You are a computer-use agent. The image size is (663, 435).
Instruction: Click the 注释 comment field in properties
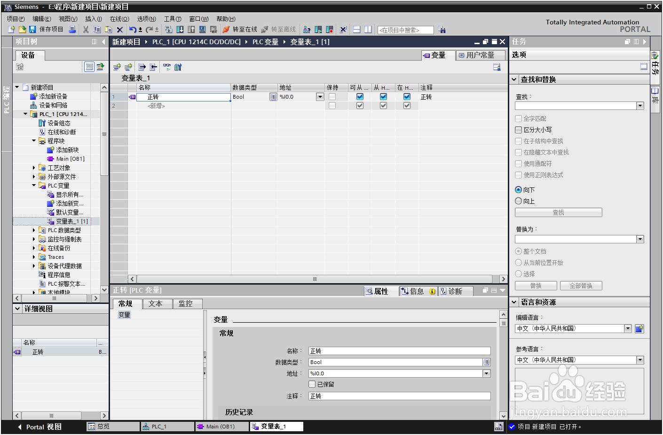(399, 396)
